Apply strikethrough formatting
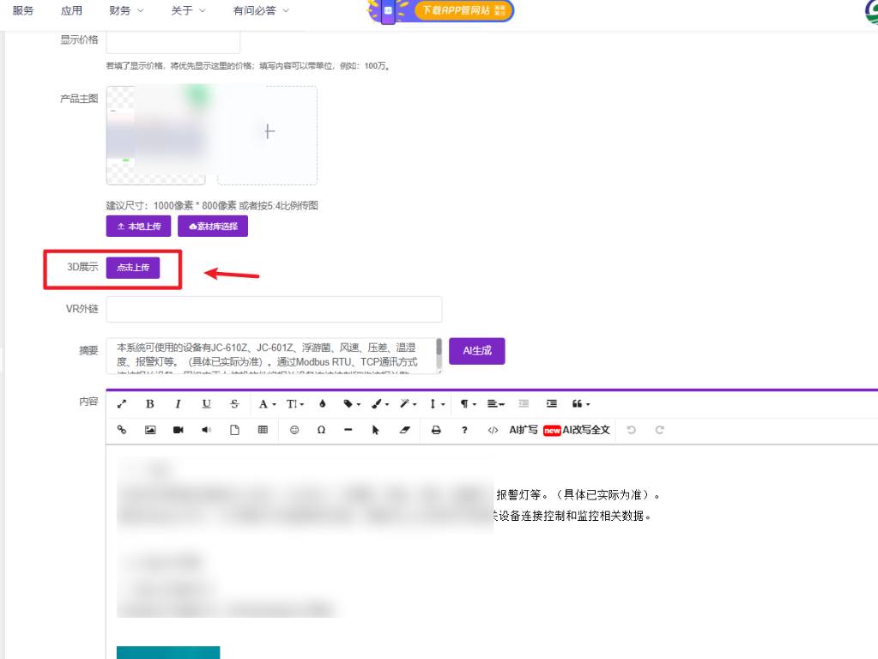Screen dimensions: 878x659 [x=234, y=403]
